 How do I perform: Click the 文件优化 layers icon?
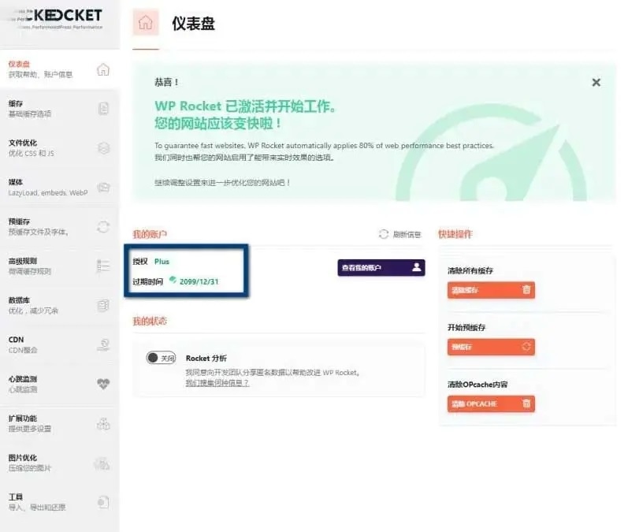point(103,148)
